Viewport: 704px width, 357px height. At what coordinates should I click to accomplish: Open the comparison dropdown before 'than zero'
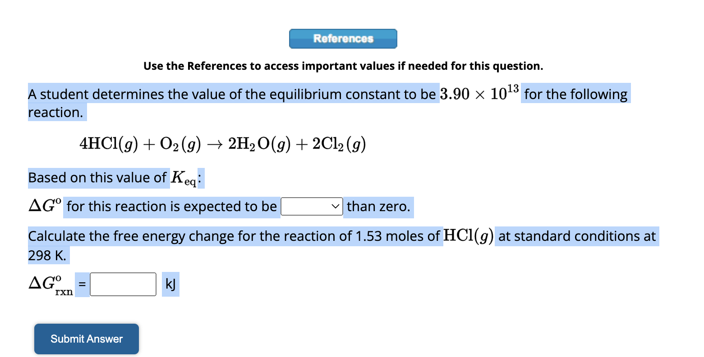(312, 207)
